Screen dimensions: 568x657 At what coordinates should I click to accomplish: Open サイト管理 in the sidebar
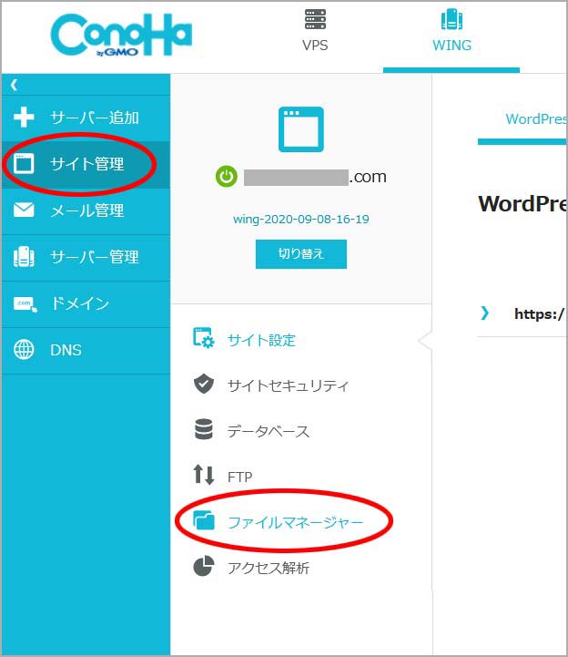click(x=87, y=164)
